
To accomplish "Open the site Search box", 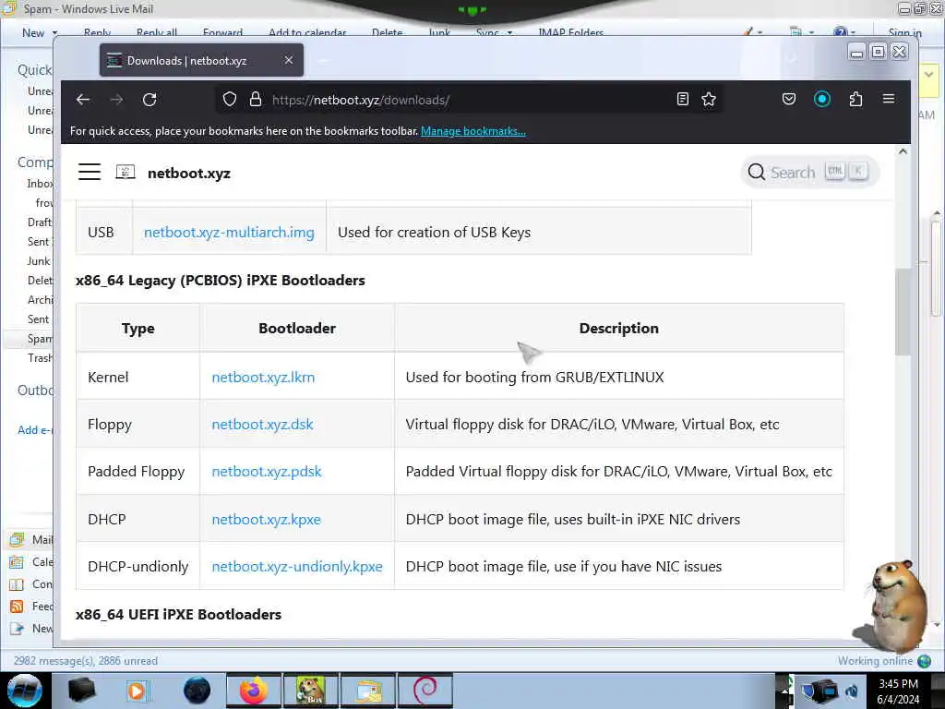I will [808, 173].
